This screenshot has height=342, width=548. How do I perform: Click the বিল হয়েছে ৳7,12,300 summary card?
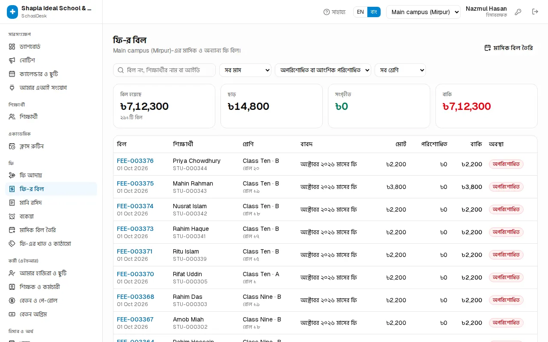[x=164, y=106]
